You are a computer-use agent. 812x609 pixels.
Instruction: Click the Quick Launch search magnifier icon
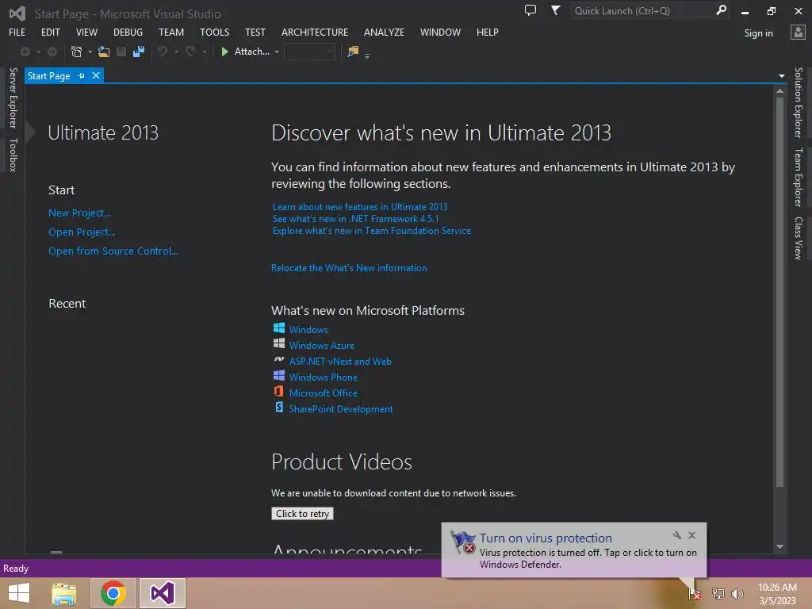click(721, 10)
